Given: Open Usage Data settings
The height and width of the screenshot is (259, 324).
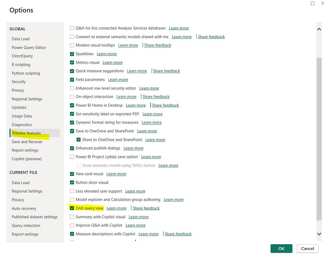Looking at the screenshot, I should point(22,116).
